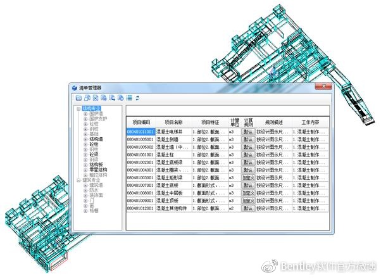Image resolution: width=381 pixels, height=278 pixels.
Task: Click the open folder icon in toolbar
Action: point(78,98)
